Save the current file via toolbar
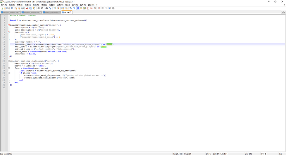 tap(9, 8)
